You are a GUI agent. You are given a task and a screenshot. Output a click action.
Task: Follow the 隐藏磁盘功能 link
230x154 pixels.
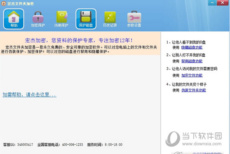point(192,48)
